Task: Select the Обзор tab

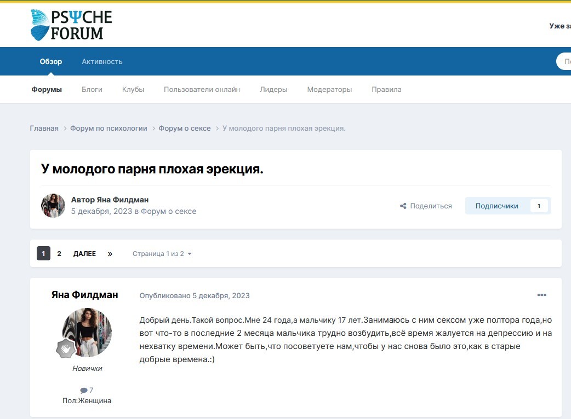Action: (51, 61)
